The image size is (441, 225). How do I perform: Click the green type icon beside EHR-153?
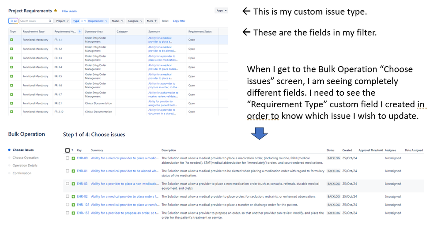click(73, 213)
